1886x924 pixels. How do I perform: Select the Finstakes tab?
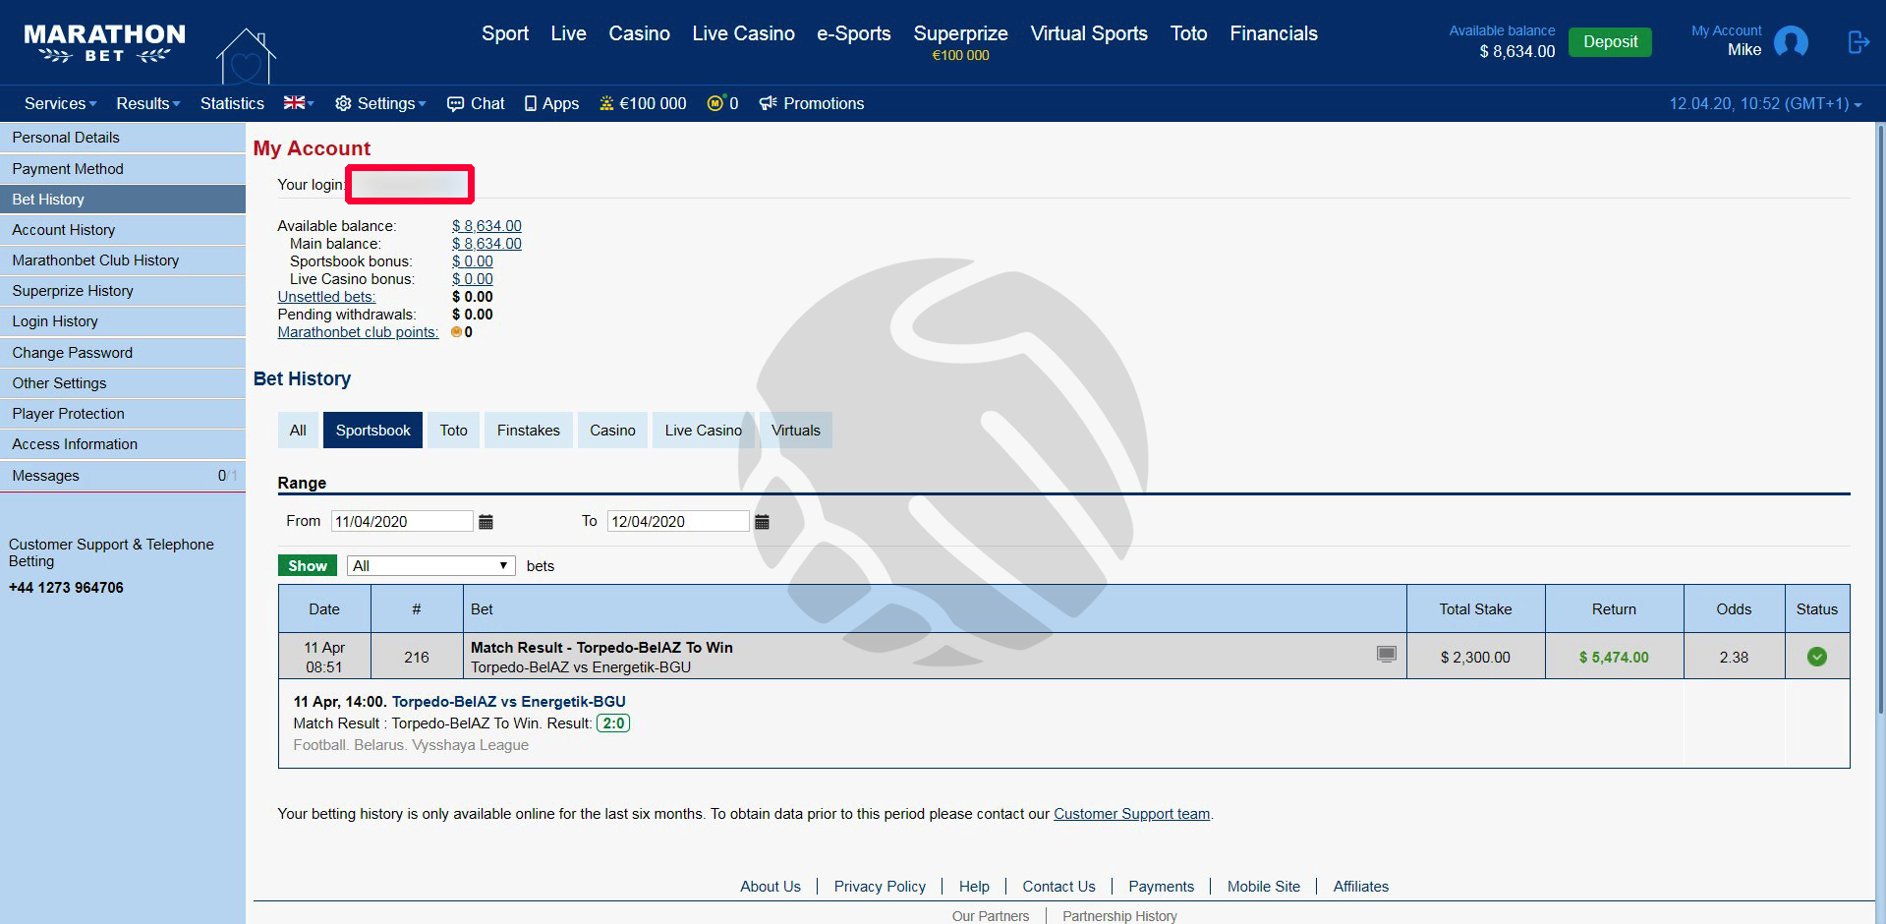point(528,431)
